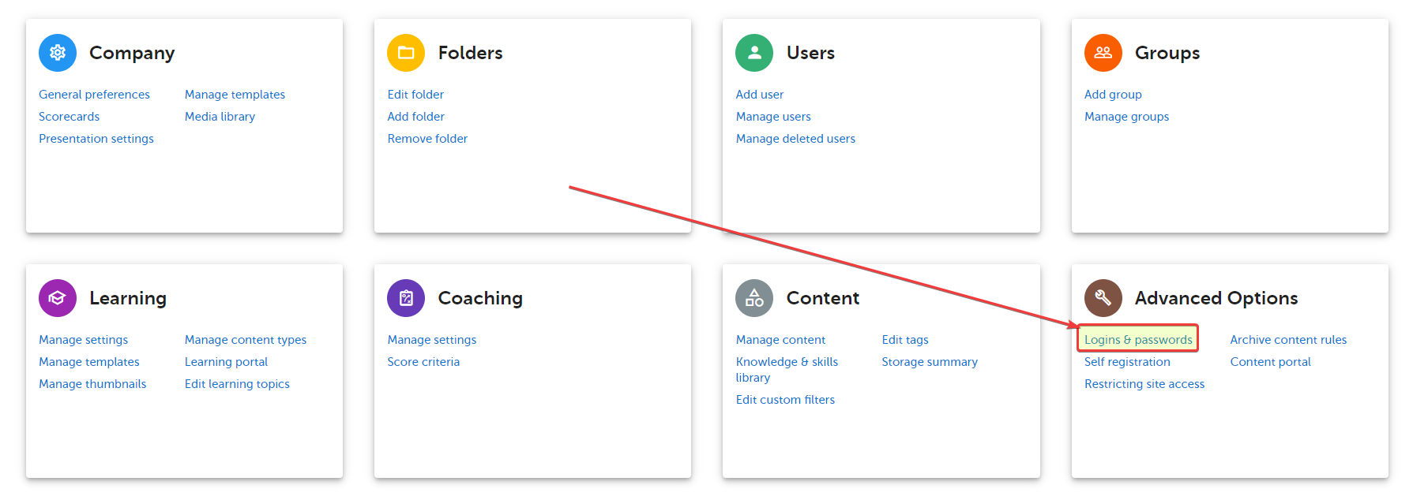
Task: Click the yellow Folders icon
Action: 406,53
